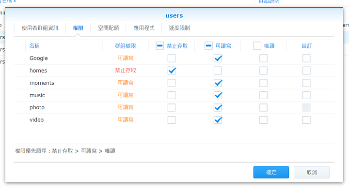Screen dimensions: 349x192
Task: Confirm with the 確定 button
Action: click(271, 172)
